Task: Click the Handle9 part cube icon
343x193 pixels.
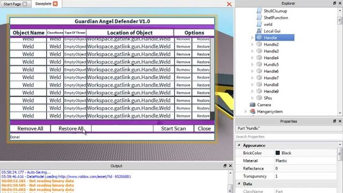Action: pyautogui.click(x=259, y=91)
